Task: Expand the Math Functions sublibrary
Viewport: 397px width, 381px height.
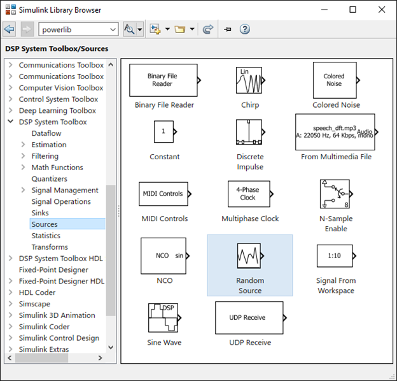Action: pyautogui.click(x=23, y=168)
